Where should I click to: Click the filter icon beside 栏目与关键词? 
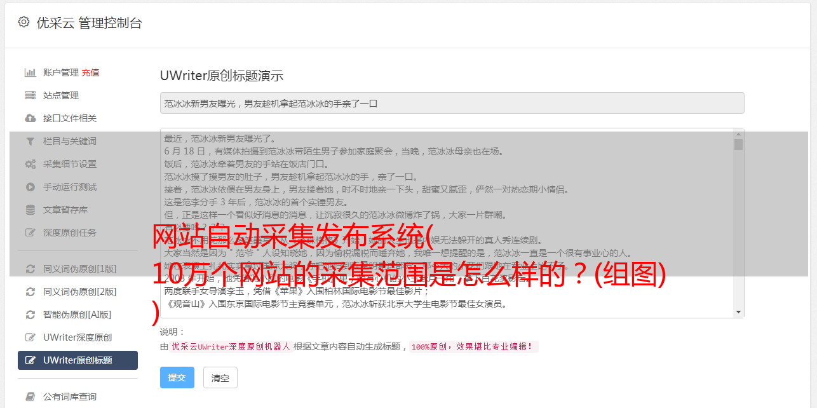pos(30,141)
